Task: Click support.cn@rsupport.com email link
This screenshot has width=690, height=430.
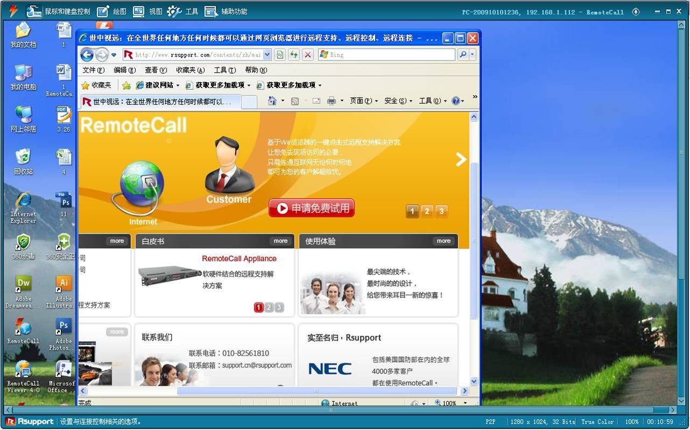Action: pos(257,365)
